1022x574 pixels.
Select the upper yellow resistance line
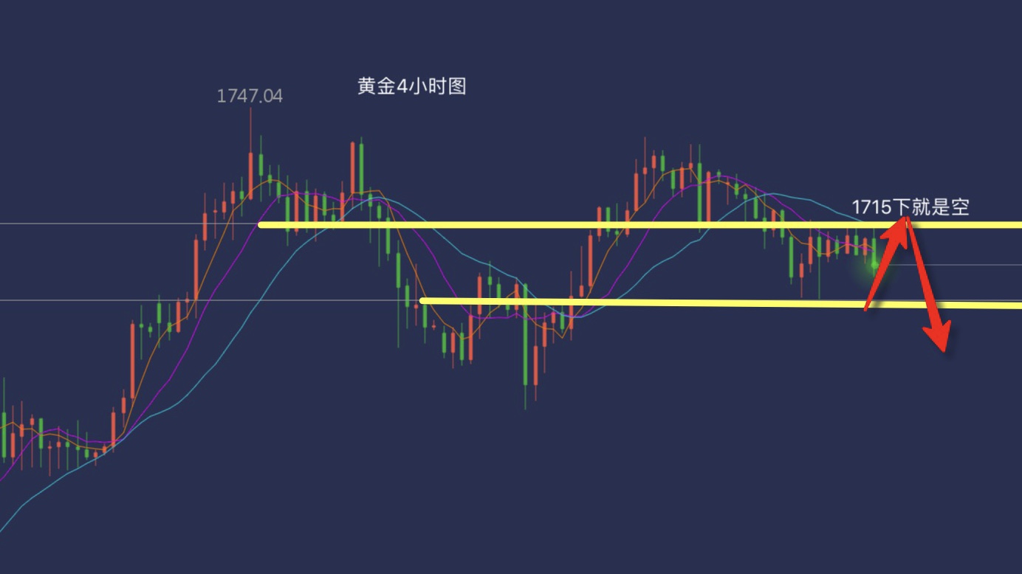tap(639, 224)
